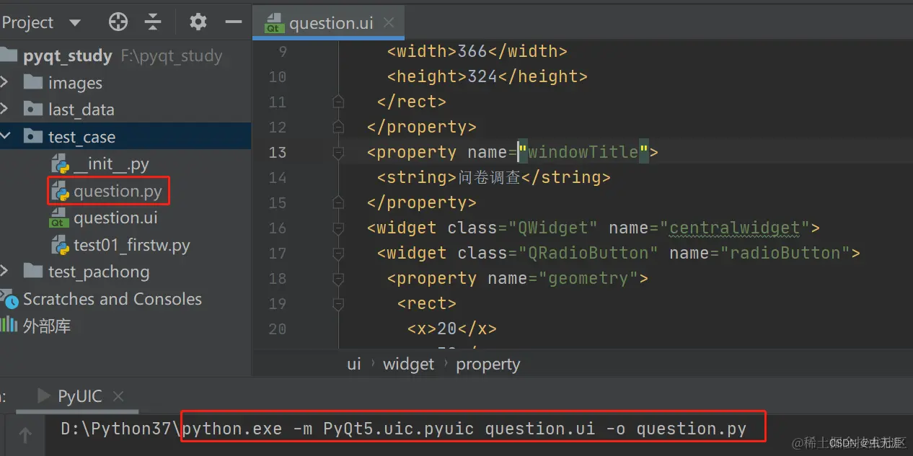
Task: Click line number 13 in gutter
Action: coord(278,152)
